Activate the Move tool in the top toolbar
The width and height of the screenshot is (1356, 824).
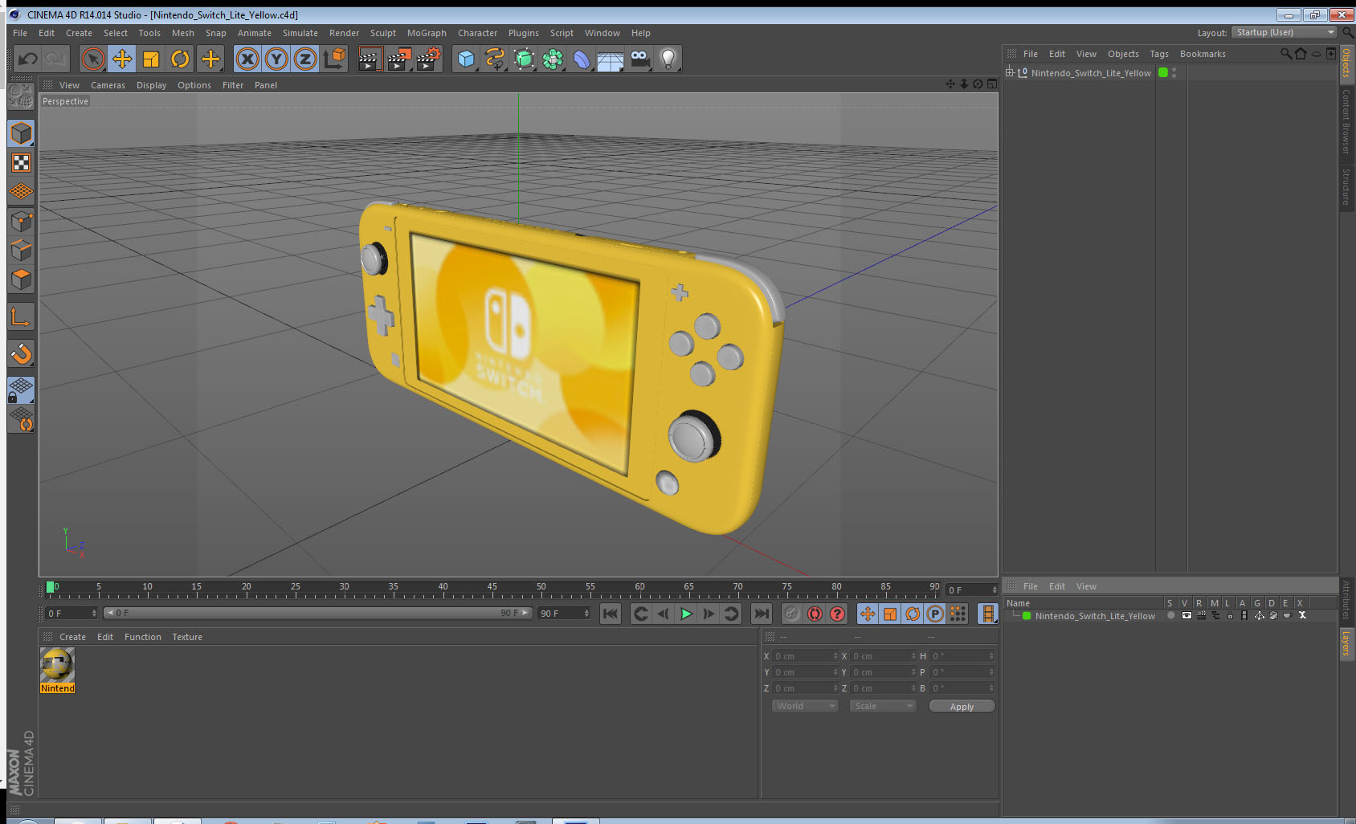tap(122, 59)
